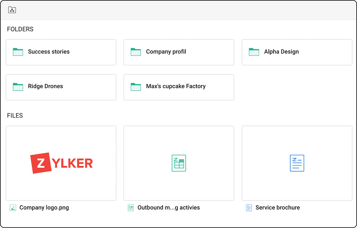Click the Success stories folder icon
Screen dimensions: 357x228
(x=18, y=52)
